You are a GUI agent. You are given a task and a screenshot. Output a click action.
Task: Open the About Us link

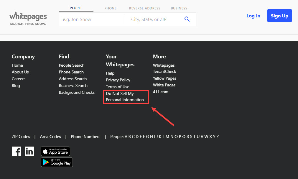pos(20,72)
